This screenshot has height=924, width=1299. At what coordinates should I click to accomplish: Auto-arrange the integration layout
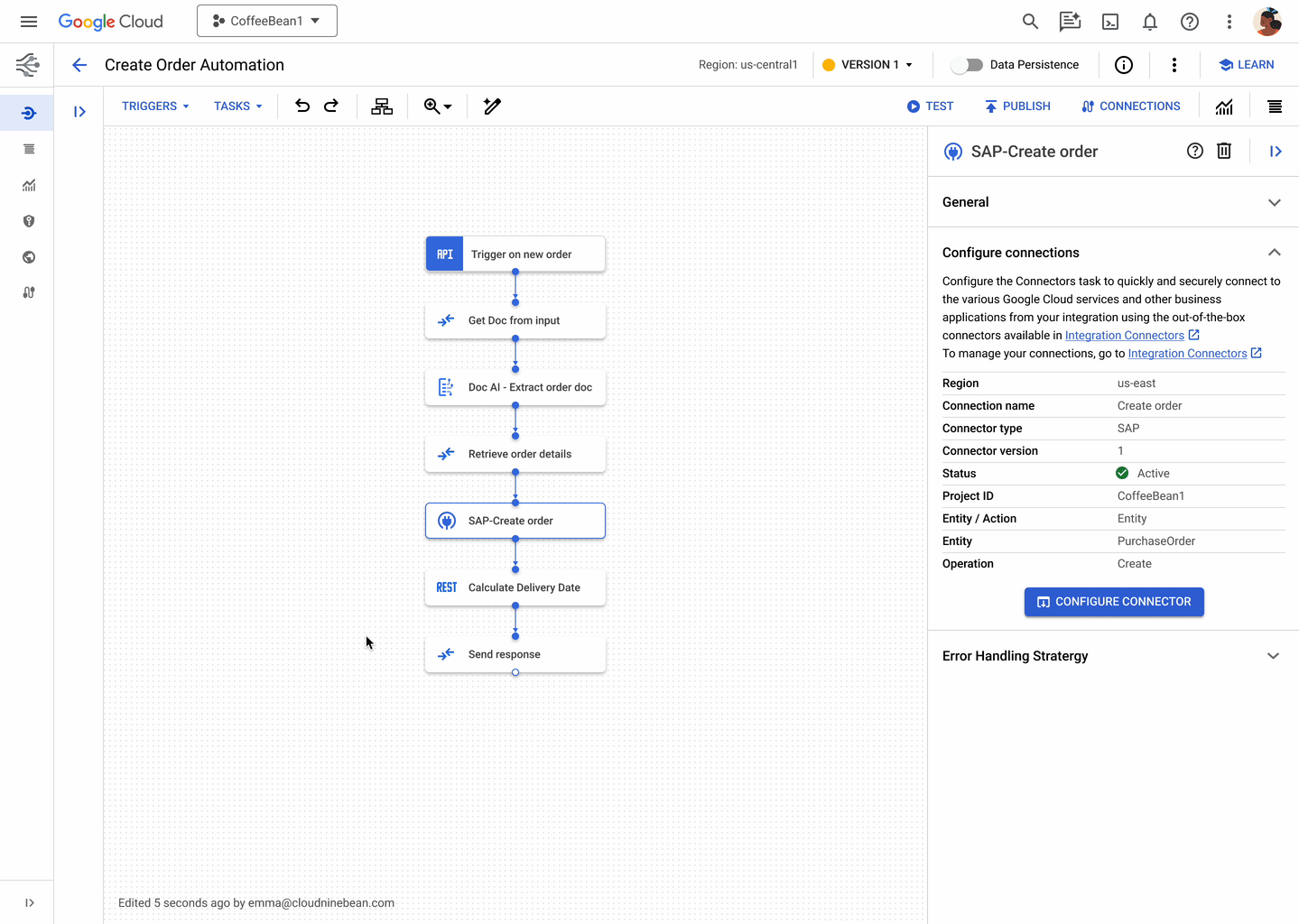pyautogui.click(x=382, y=106)
